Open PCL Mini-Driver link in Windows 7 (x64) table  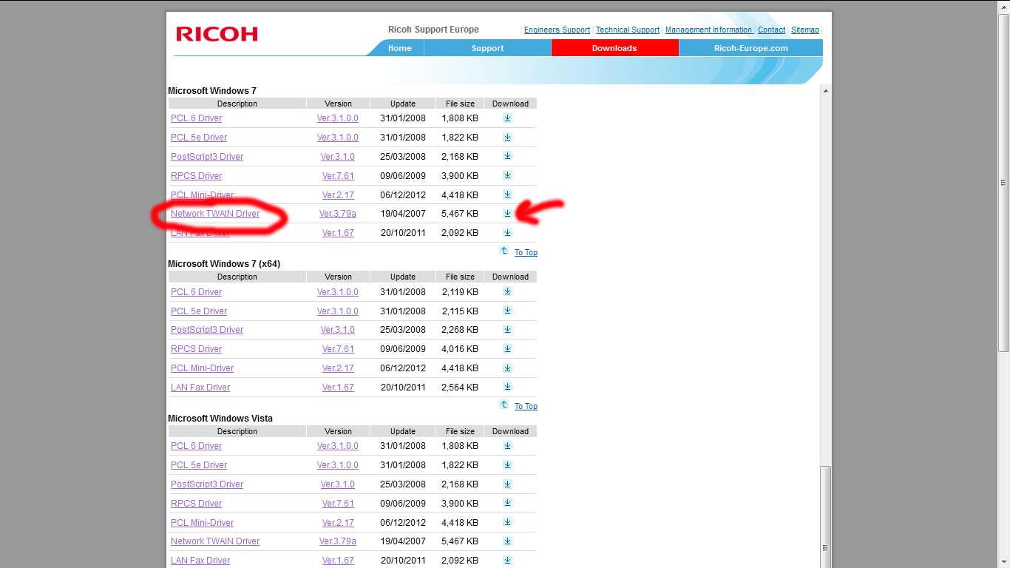(202, 368)
